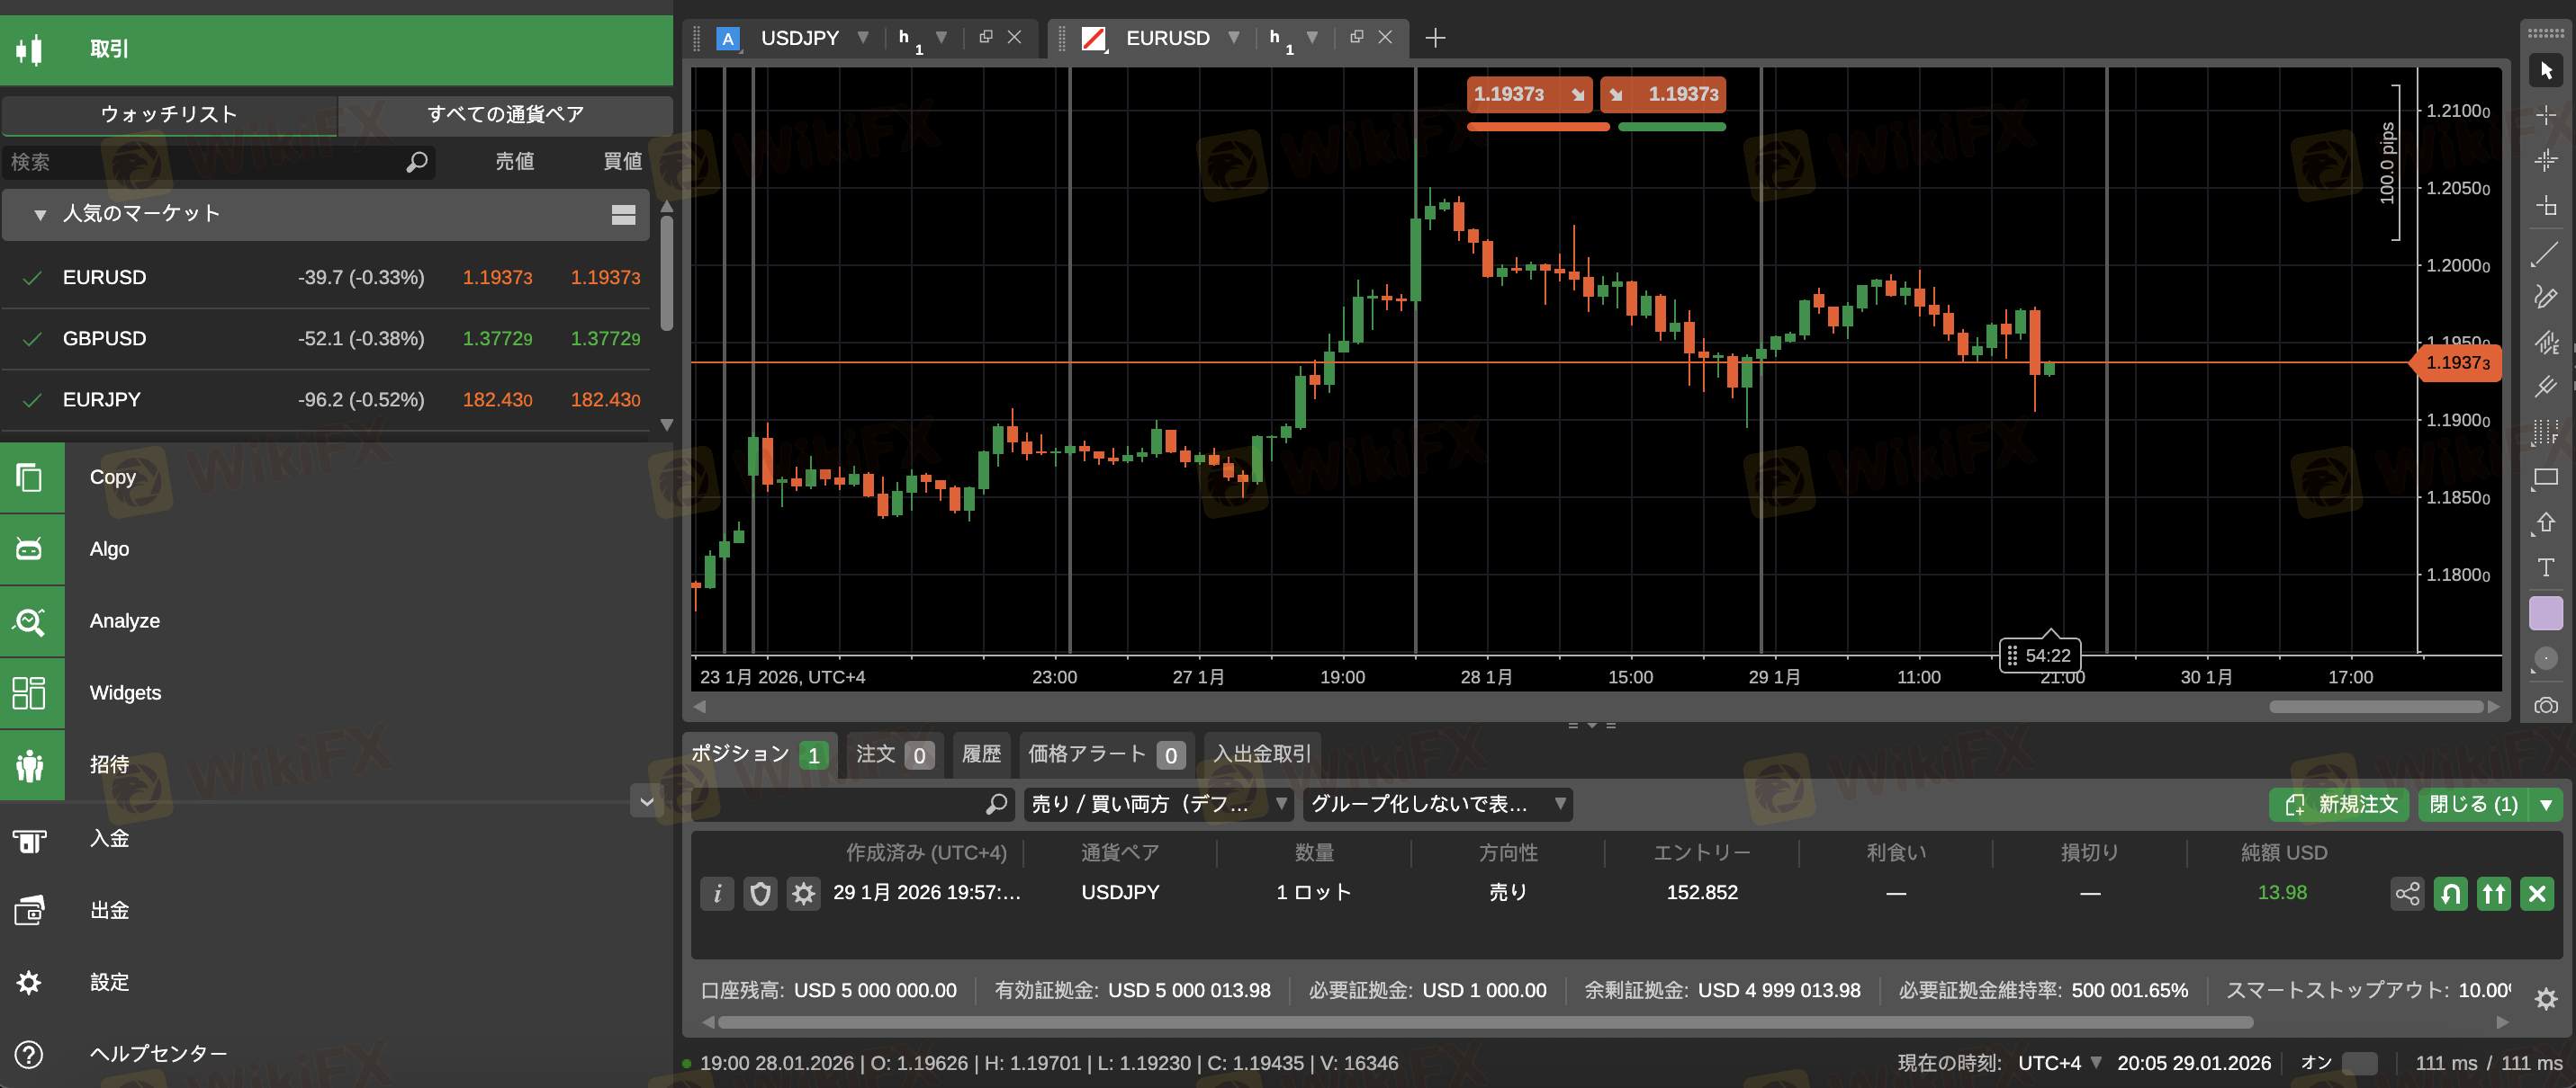Open the UTC+4 timezone dropdown

[x=2059, y=1063]
